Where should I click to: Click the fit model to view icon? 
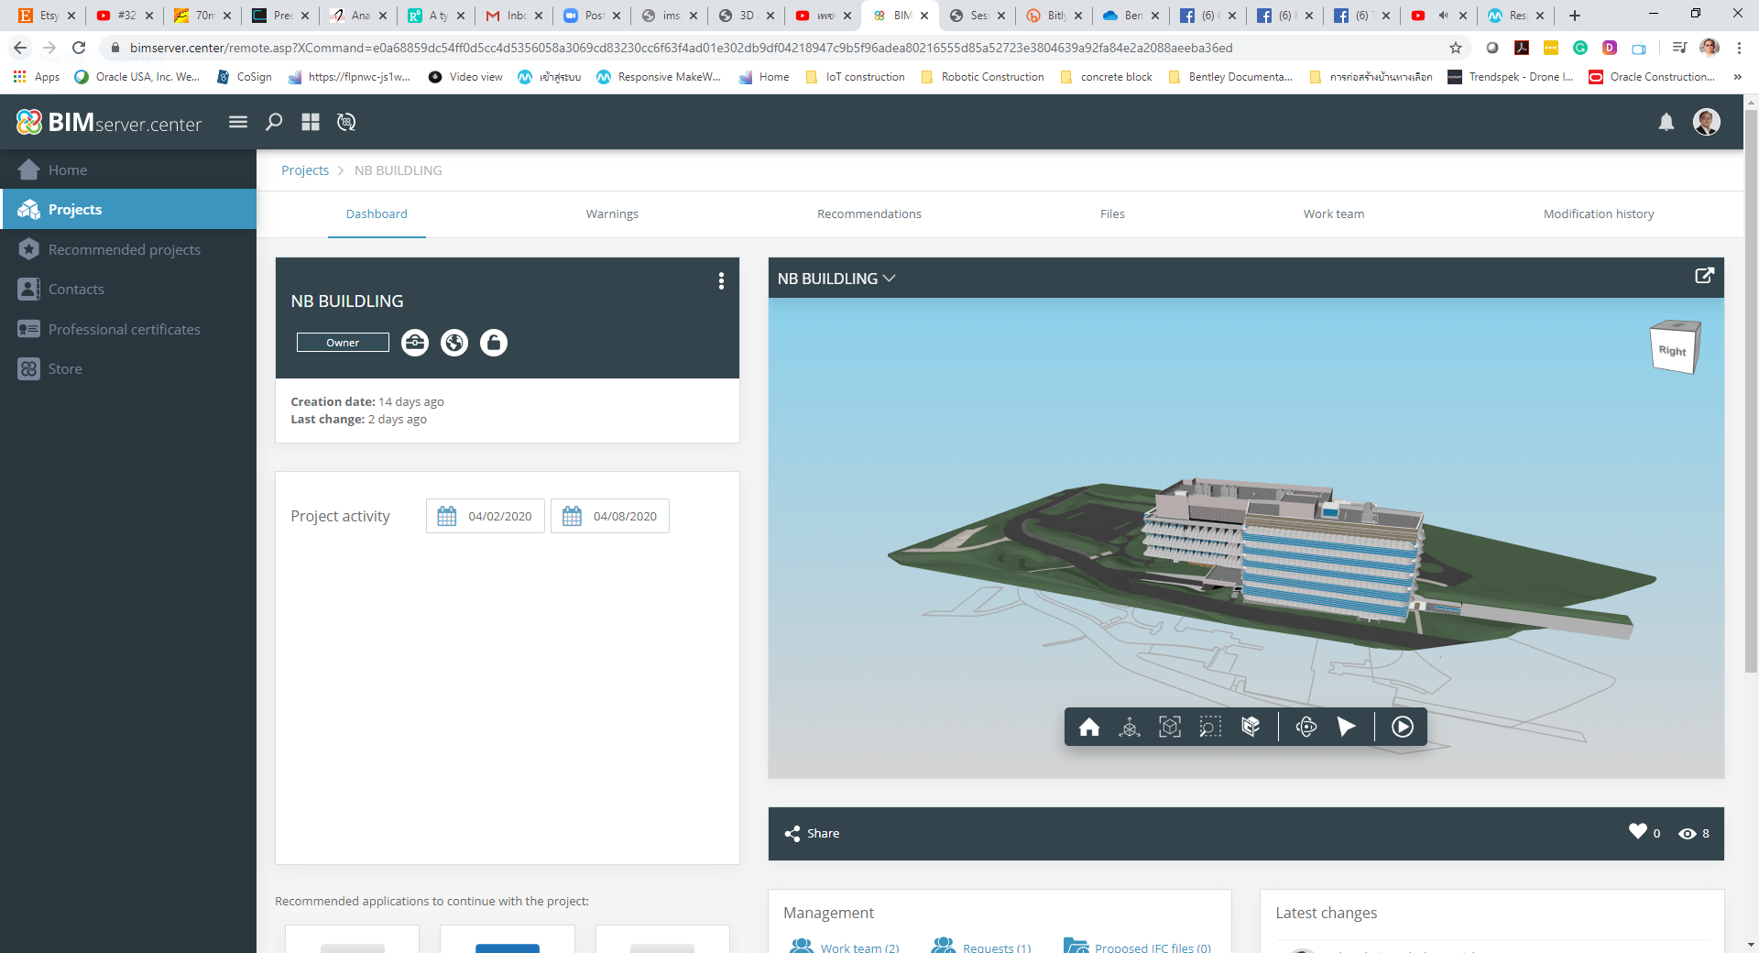coord(1170,727)
